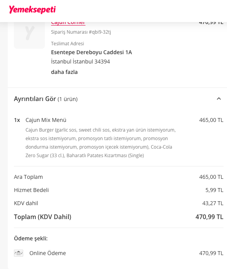Viewport: 227px width, 269px height.
Task: Click the Ara Toplam amount
Action: point(211,177)
